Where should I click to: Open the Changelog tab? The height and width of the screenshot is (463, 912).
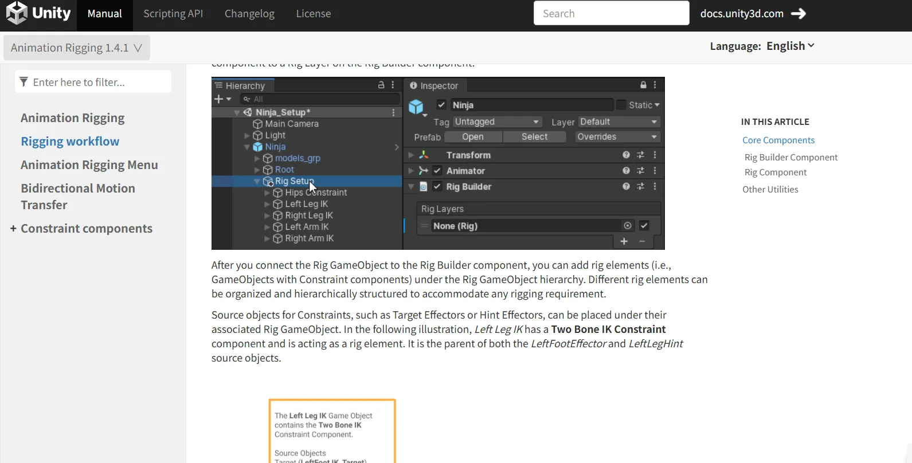pos(249,14)
